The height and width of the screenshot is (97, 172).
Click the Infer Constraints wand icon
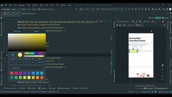click(132, 25)
